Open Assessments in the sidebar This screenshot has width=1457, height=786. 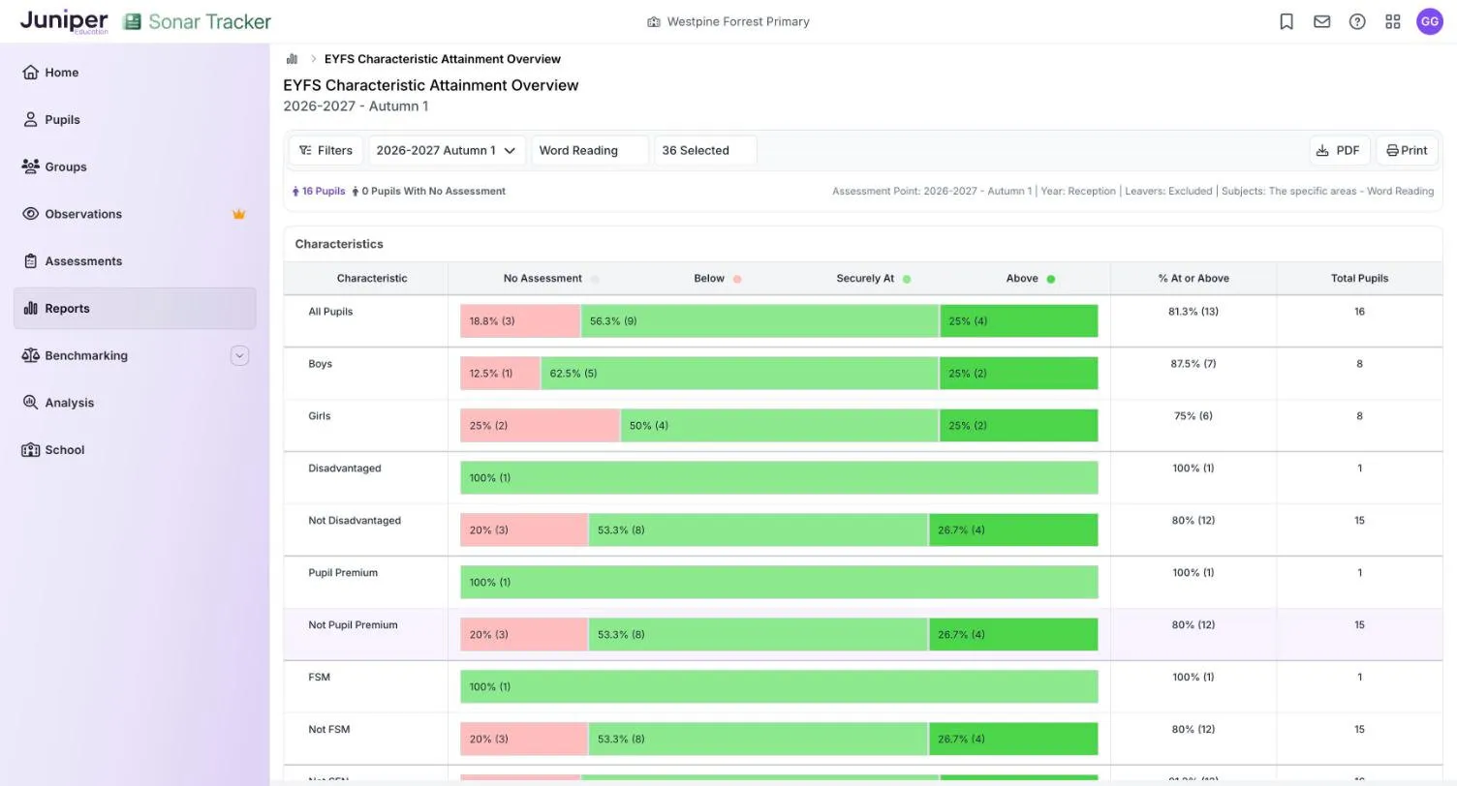[135, 261]
